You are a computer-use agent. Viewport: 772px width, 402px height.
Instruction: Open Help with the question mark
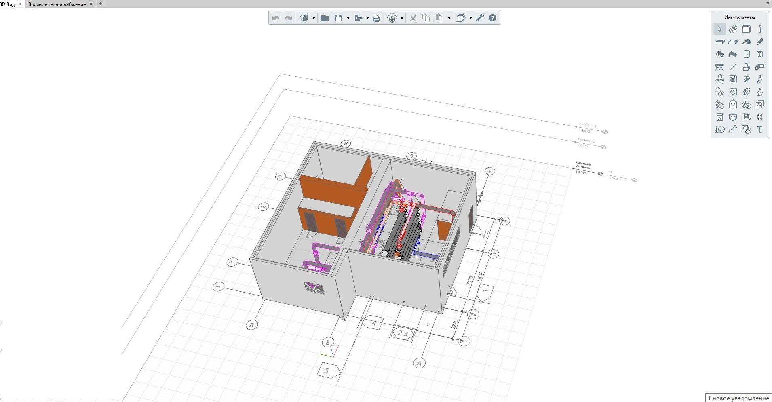(492, 18)
